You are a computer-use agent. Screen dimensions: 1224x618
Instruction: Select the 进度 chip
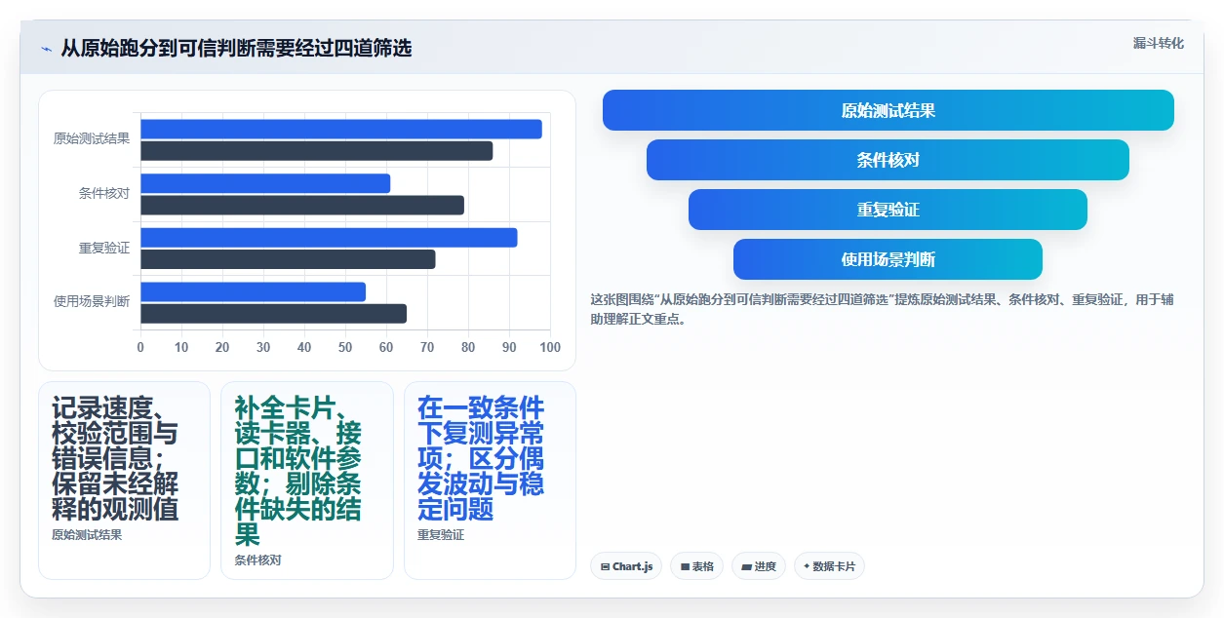pos(759,566)
